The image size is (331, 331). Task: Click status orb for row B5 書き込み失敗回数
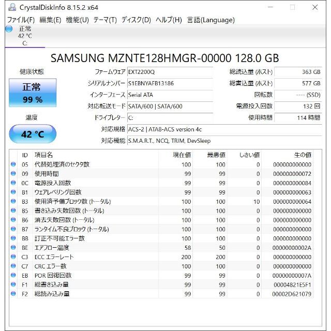(x=13, y=210)
